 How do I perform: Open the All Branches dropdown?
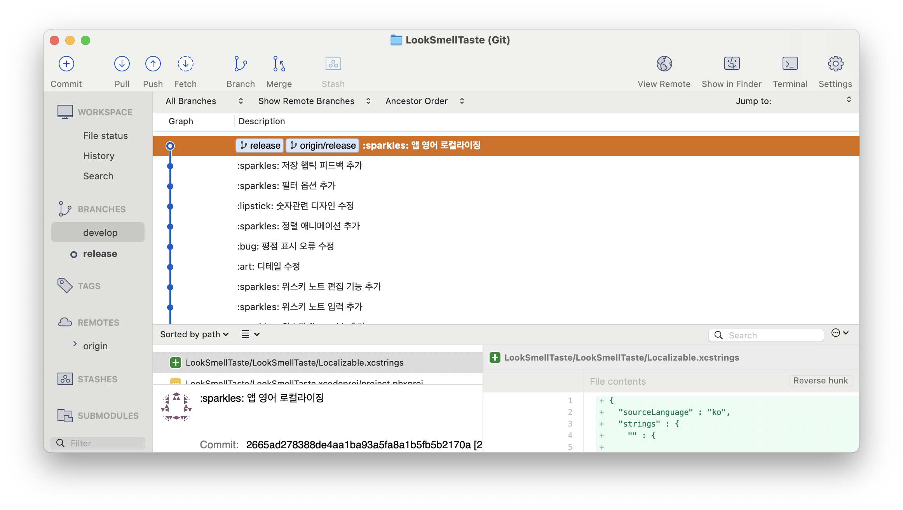[204, 101]
